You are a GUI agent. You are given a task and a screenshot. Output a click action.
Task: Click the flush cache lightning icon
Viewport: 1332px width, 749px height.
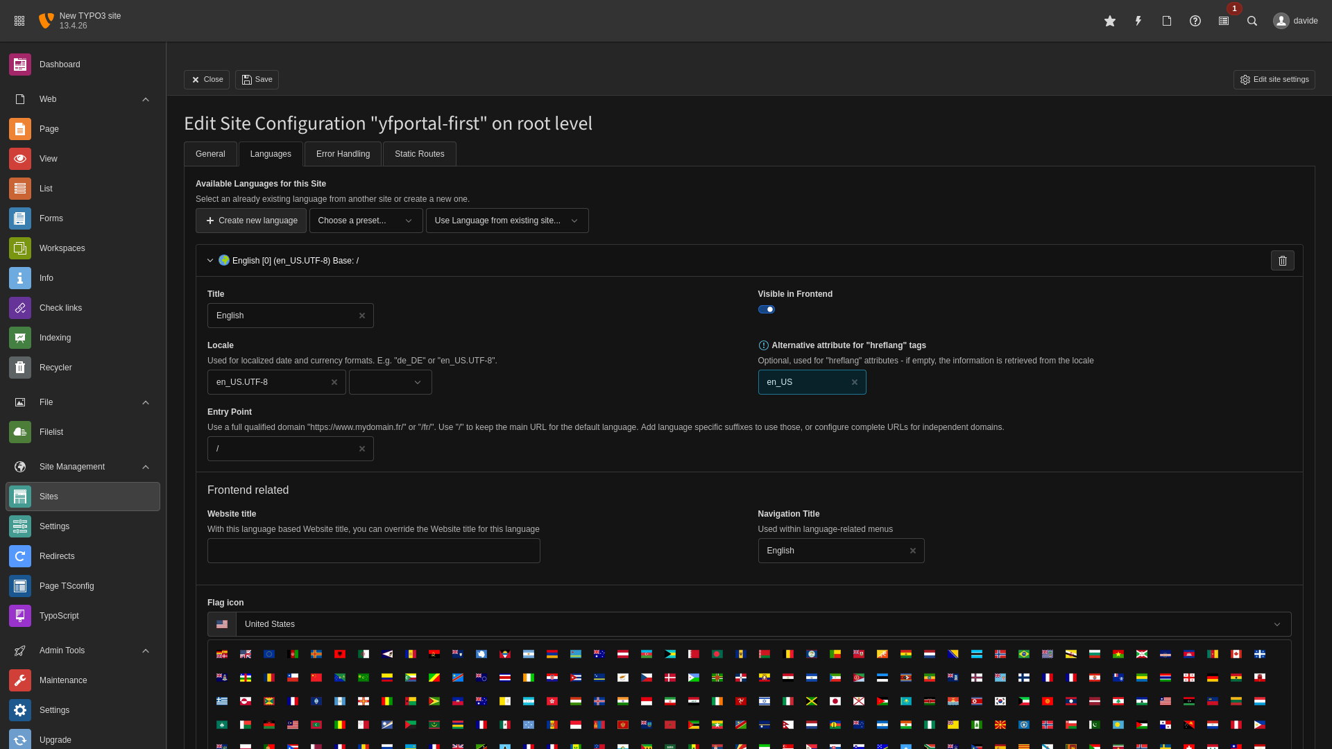tap(1138, 21)
